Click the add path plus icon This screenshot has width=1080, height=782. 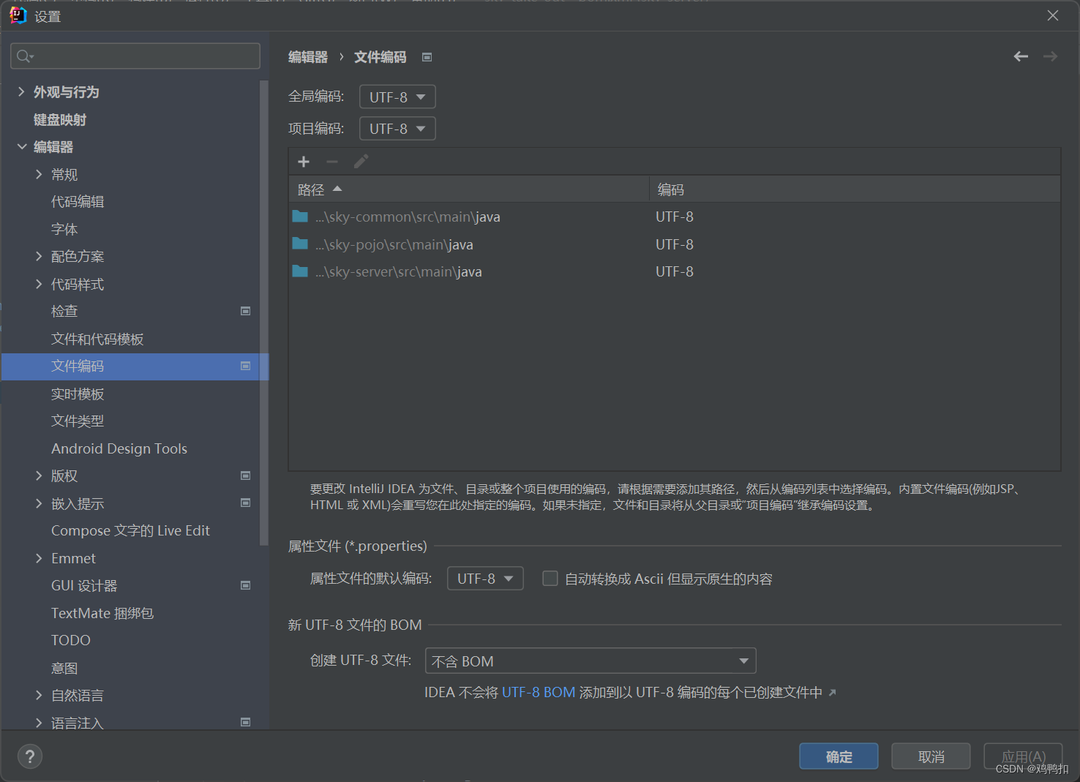pos(304,162)
